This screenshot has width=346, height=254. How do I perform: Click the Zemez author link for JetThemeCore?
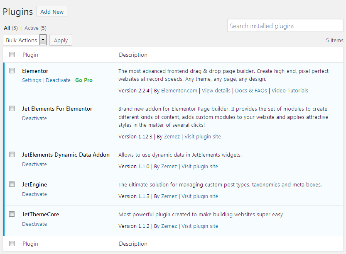pos(169,226)
